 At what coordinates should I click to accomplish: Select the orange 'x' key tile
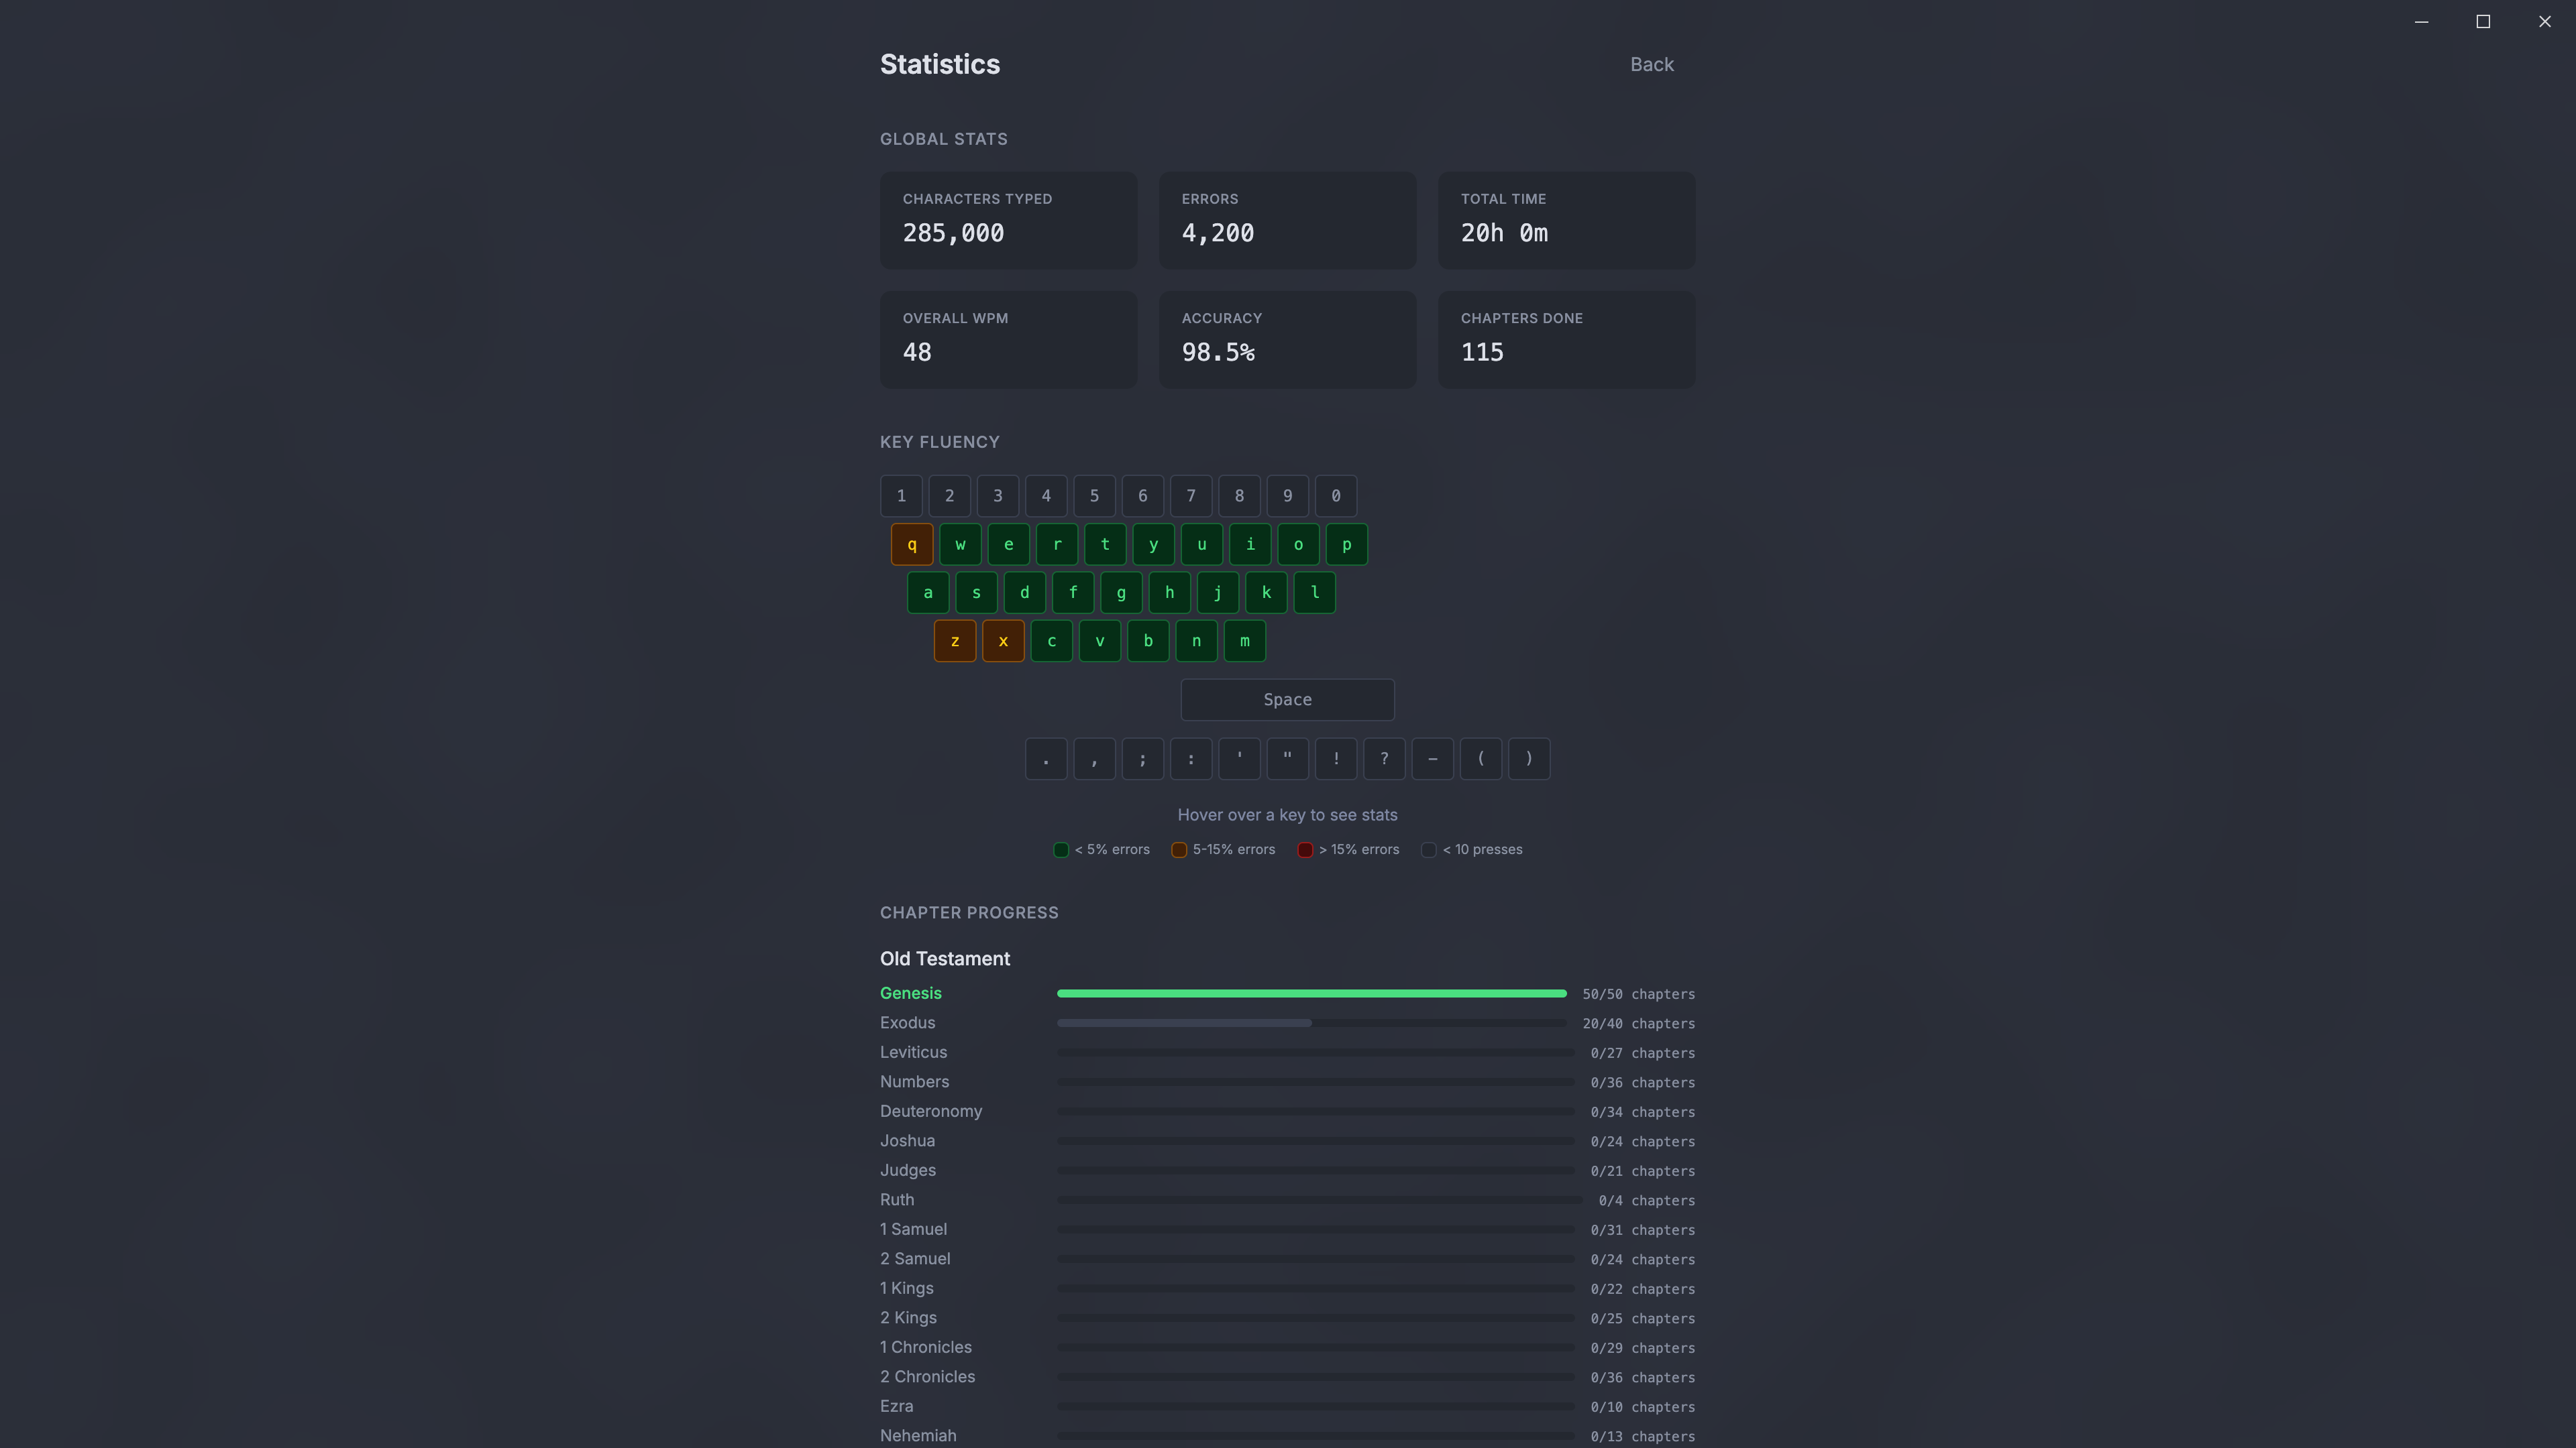pyautogui.click(x=1003, y=641)
